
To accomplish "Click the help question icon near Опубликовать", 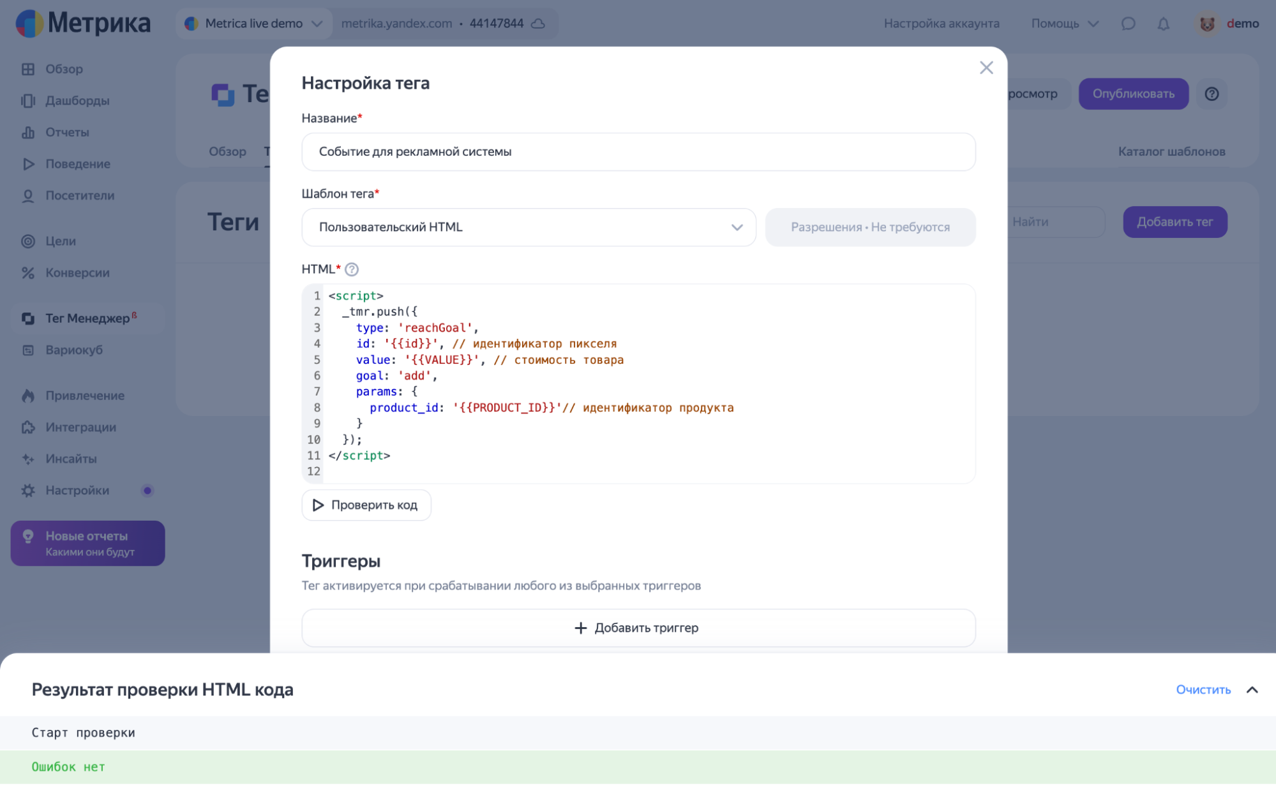I will click(1212, 94).
